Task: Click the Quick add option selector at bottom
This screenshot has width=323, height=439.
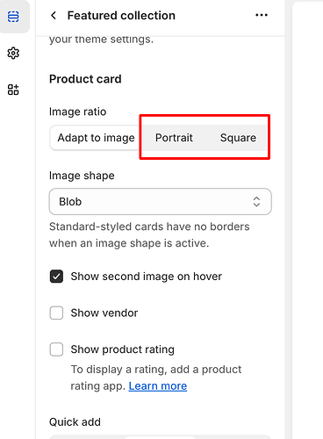Action: pyautogui.click(x=161, y=437)
